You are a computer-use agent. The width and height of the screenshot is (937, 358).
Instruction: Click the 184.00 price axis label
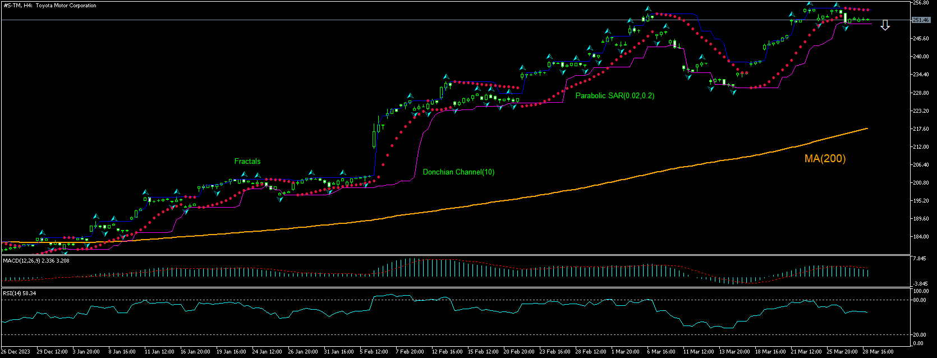pos(921,237)
